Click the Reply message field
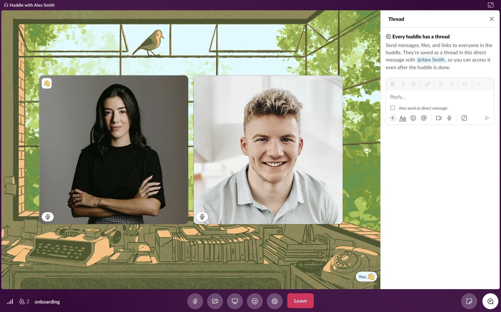This screenshot has width=501, height=312. (x=440, y=97)
